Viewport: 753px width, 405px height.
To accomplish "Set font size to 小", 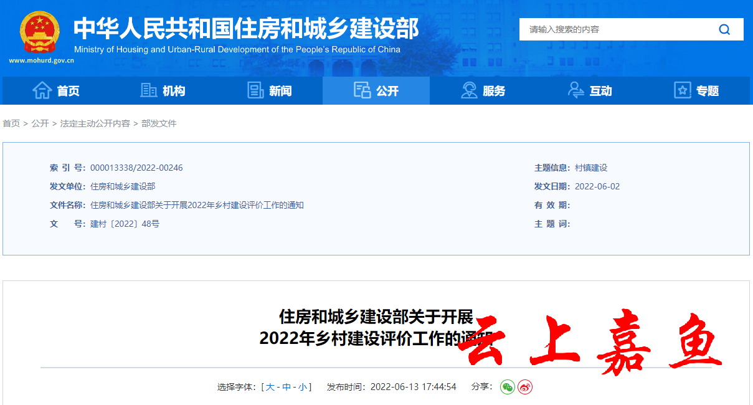I will click(302, 387).
